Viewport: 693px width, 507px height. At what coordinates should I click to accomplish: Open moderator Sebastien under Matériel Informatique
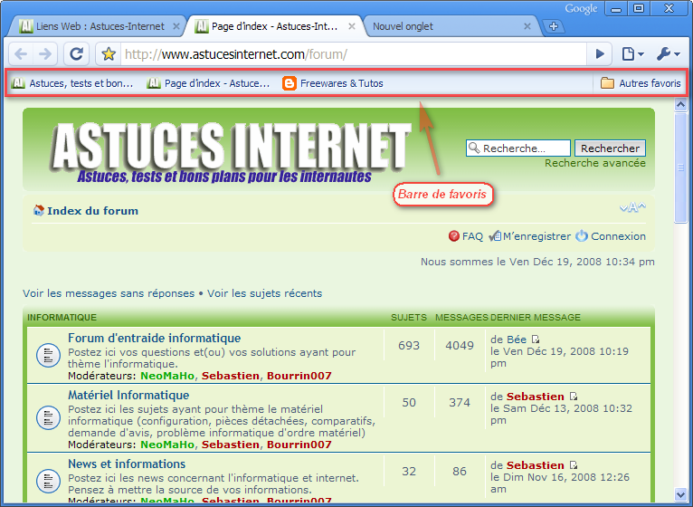pyautogui.click(x=231, y=445)
